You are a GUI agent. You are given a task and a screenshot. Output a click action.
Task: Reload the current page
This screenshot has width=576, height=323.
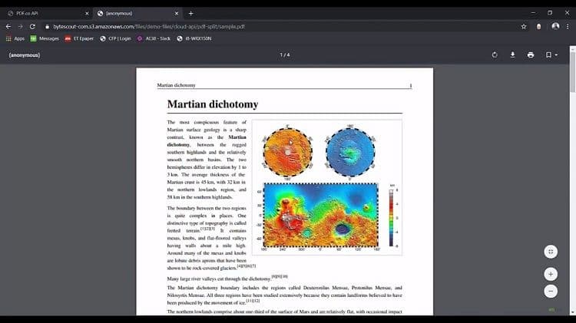32,26
